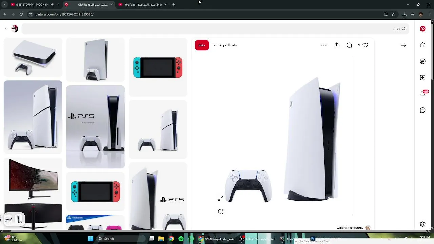Click the address bar URL

pos(64,14)
